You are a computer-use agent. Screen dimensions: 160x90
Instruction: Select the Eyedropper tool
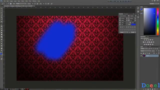pyautogui.click(x=1, y=19)
